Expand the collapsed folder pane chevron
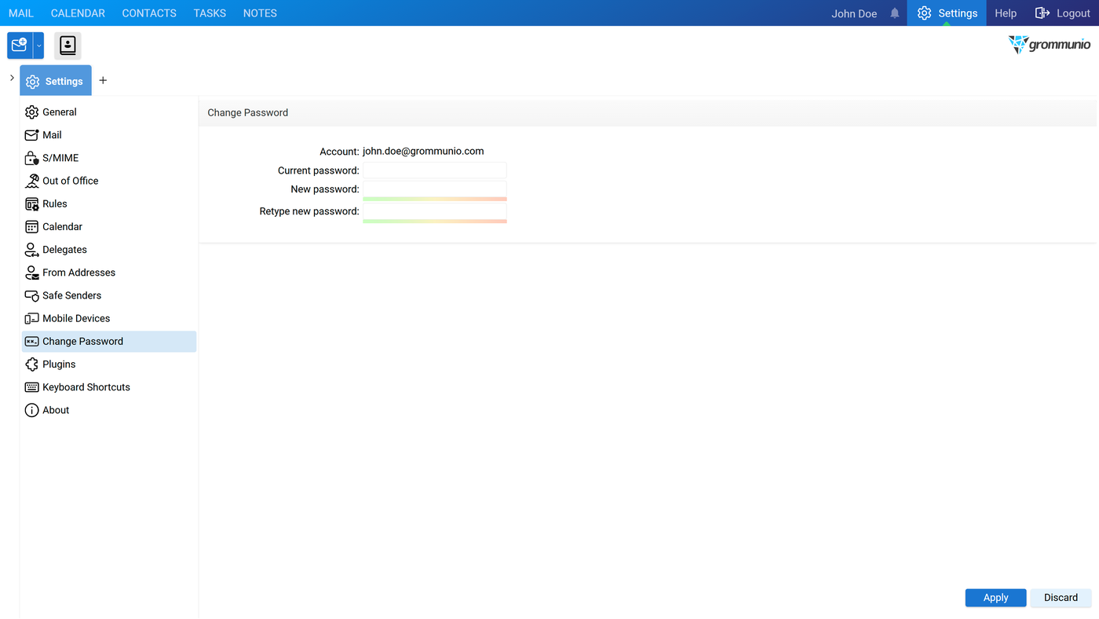 click(11, 78)
